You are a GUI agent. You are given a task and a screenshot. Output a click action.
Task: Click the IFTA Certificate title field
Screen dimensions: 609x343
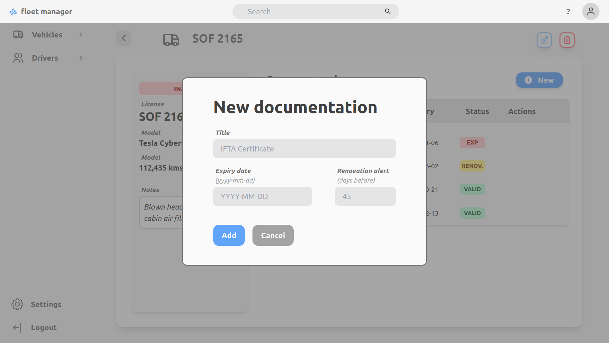coord(304,149)
